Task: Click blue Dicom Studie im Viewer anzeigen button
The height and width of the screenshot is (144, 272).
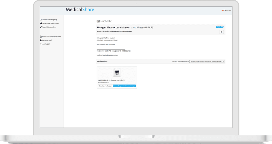Action: coord(124,86)
